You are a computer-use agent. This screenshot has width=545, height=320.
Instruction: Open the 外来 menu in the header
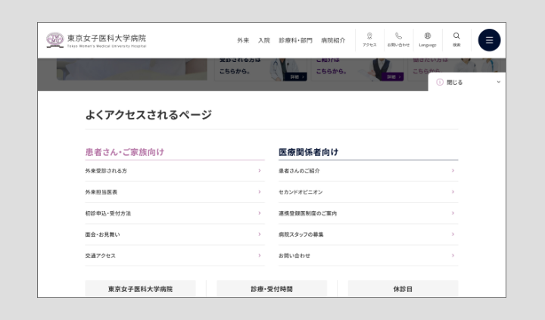click(x=243, y=40)
